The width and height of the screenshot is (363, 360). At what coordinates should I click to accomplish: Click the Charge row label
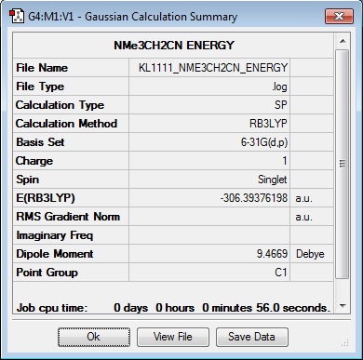34,161
